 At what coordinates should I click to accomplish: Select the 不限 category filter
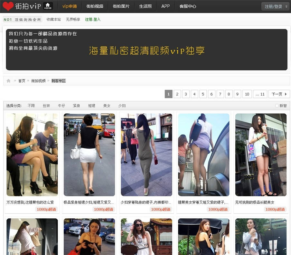(x=31, y=106)
